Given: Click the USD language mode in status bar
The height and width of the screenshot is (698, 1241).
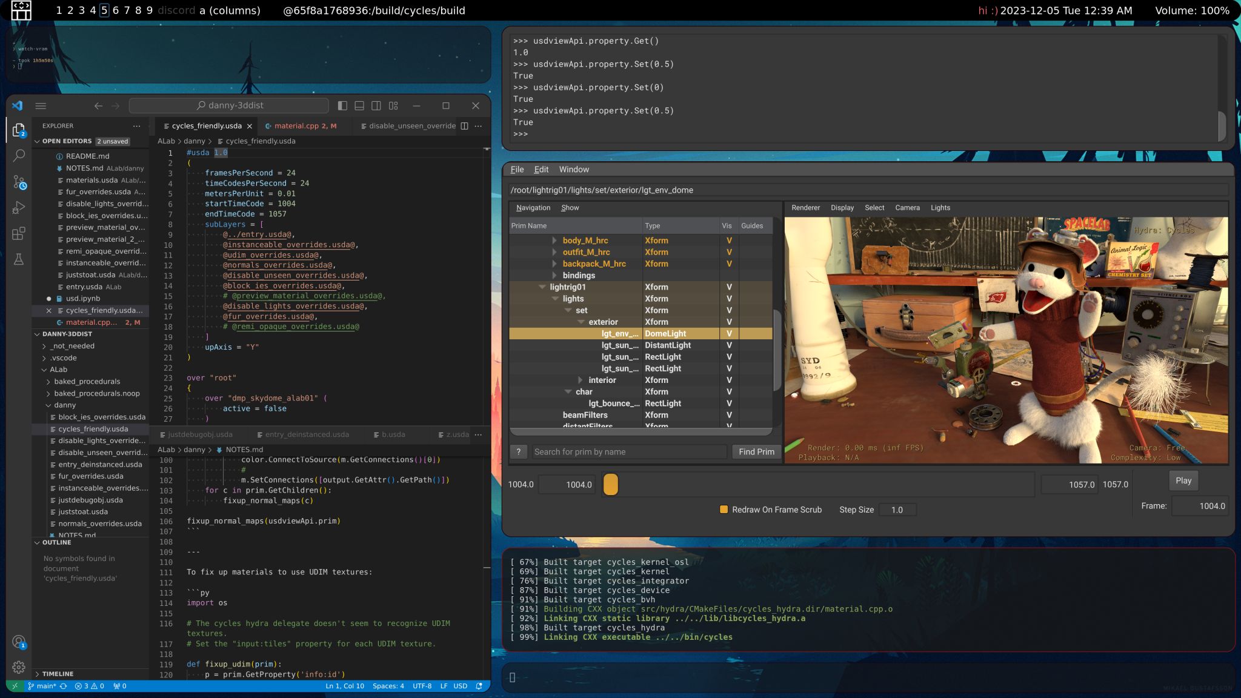Looking at the screenshot, I should click(x=461, y=686).
